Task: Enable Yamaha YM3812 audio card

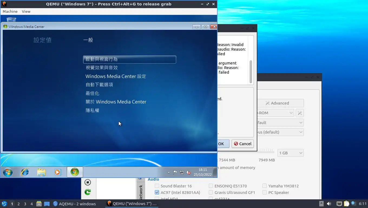Action: (265, 186)
